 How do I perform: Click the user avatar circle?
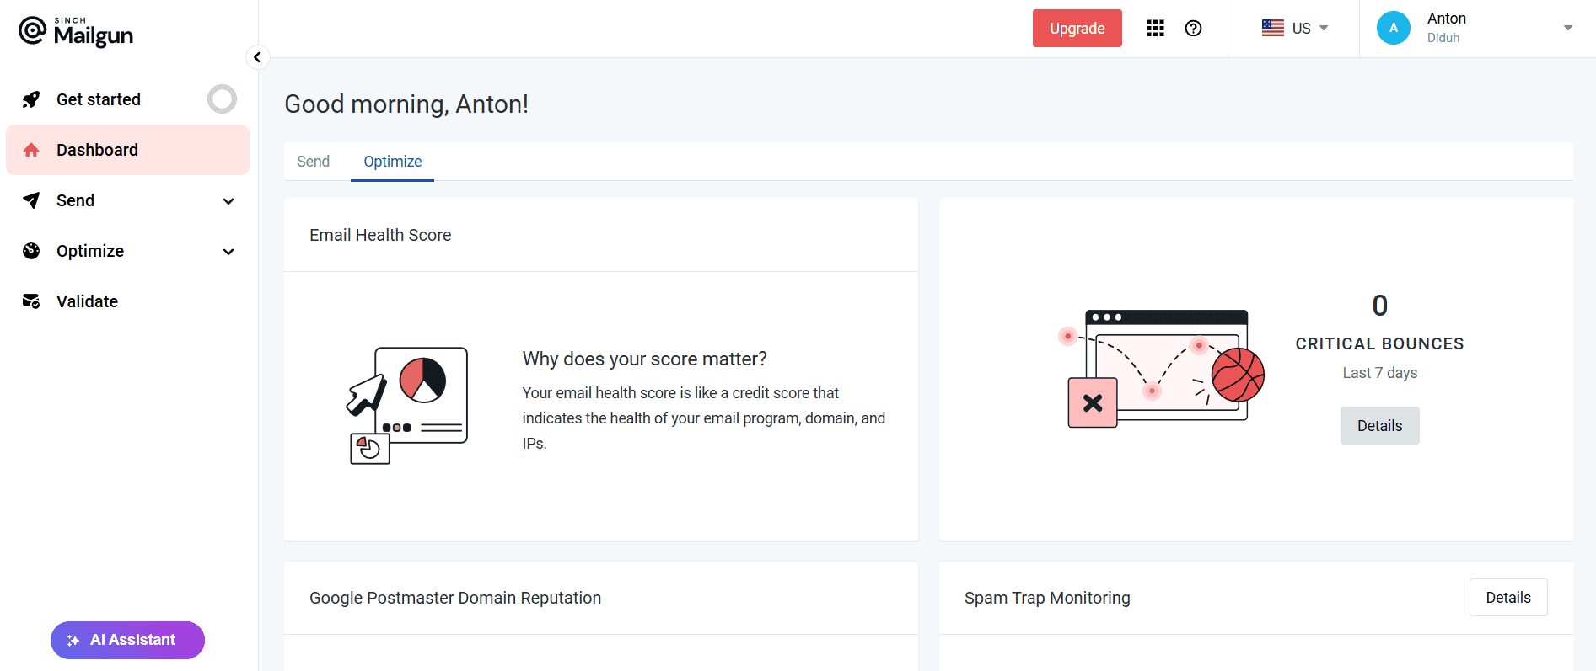click(x=1393, y=28)
